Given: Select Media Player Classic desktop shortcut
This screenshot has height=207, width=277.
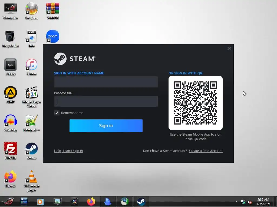Looking at the screenshot, I should click(31, 97).
